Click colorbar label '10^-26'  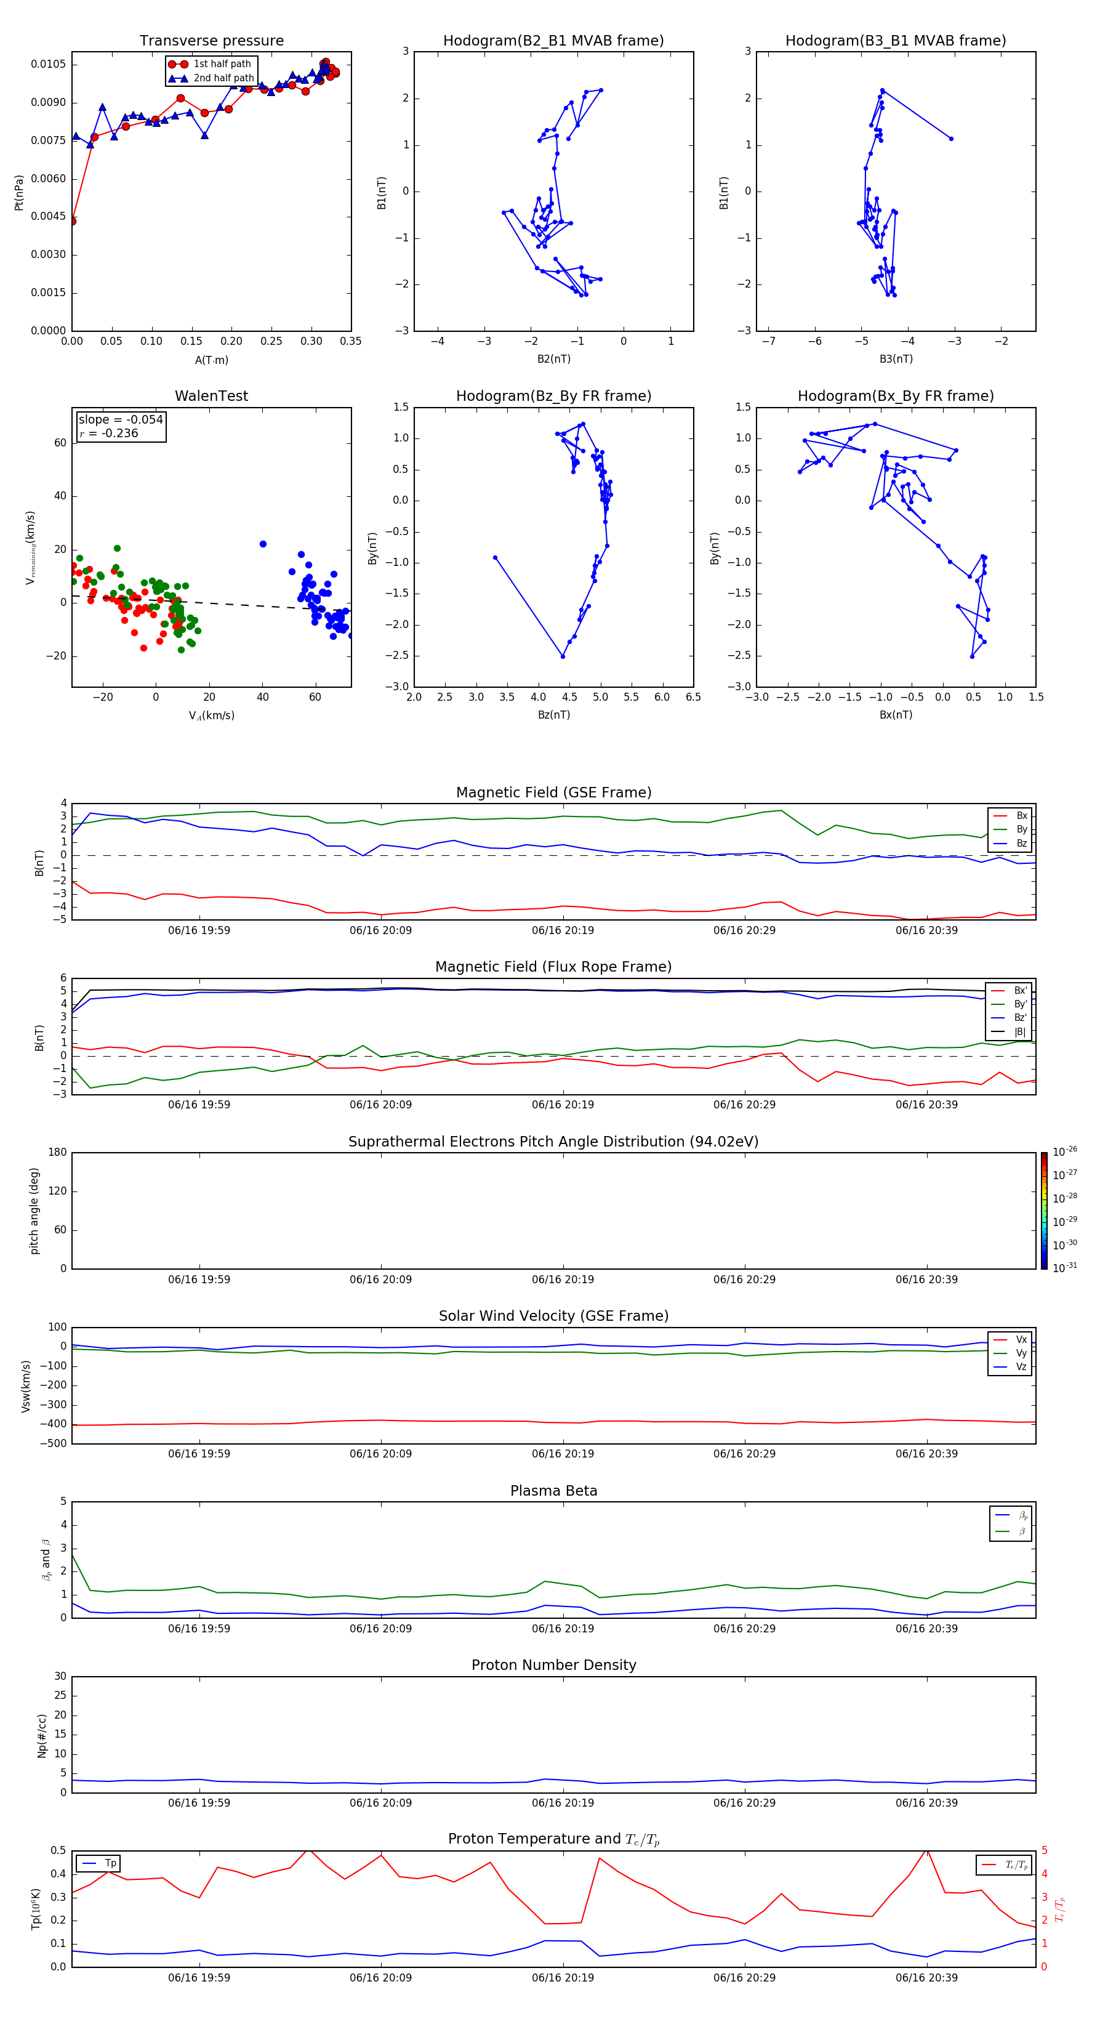[x=1065, y=1151]
